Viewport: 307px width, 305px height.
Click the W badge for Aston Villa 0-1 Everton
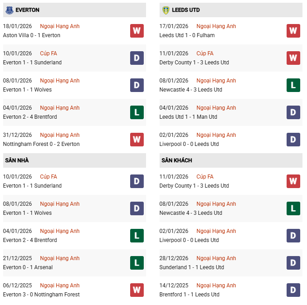pos(136,31)
